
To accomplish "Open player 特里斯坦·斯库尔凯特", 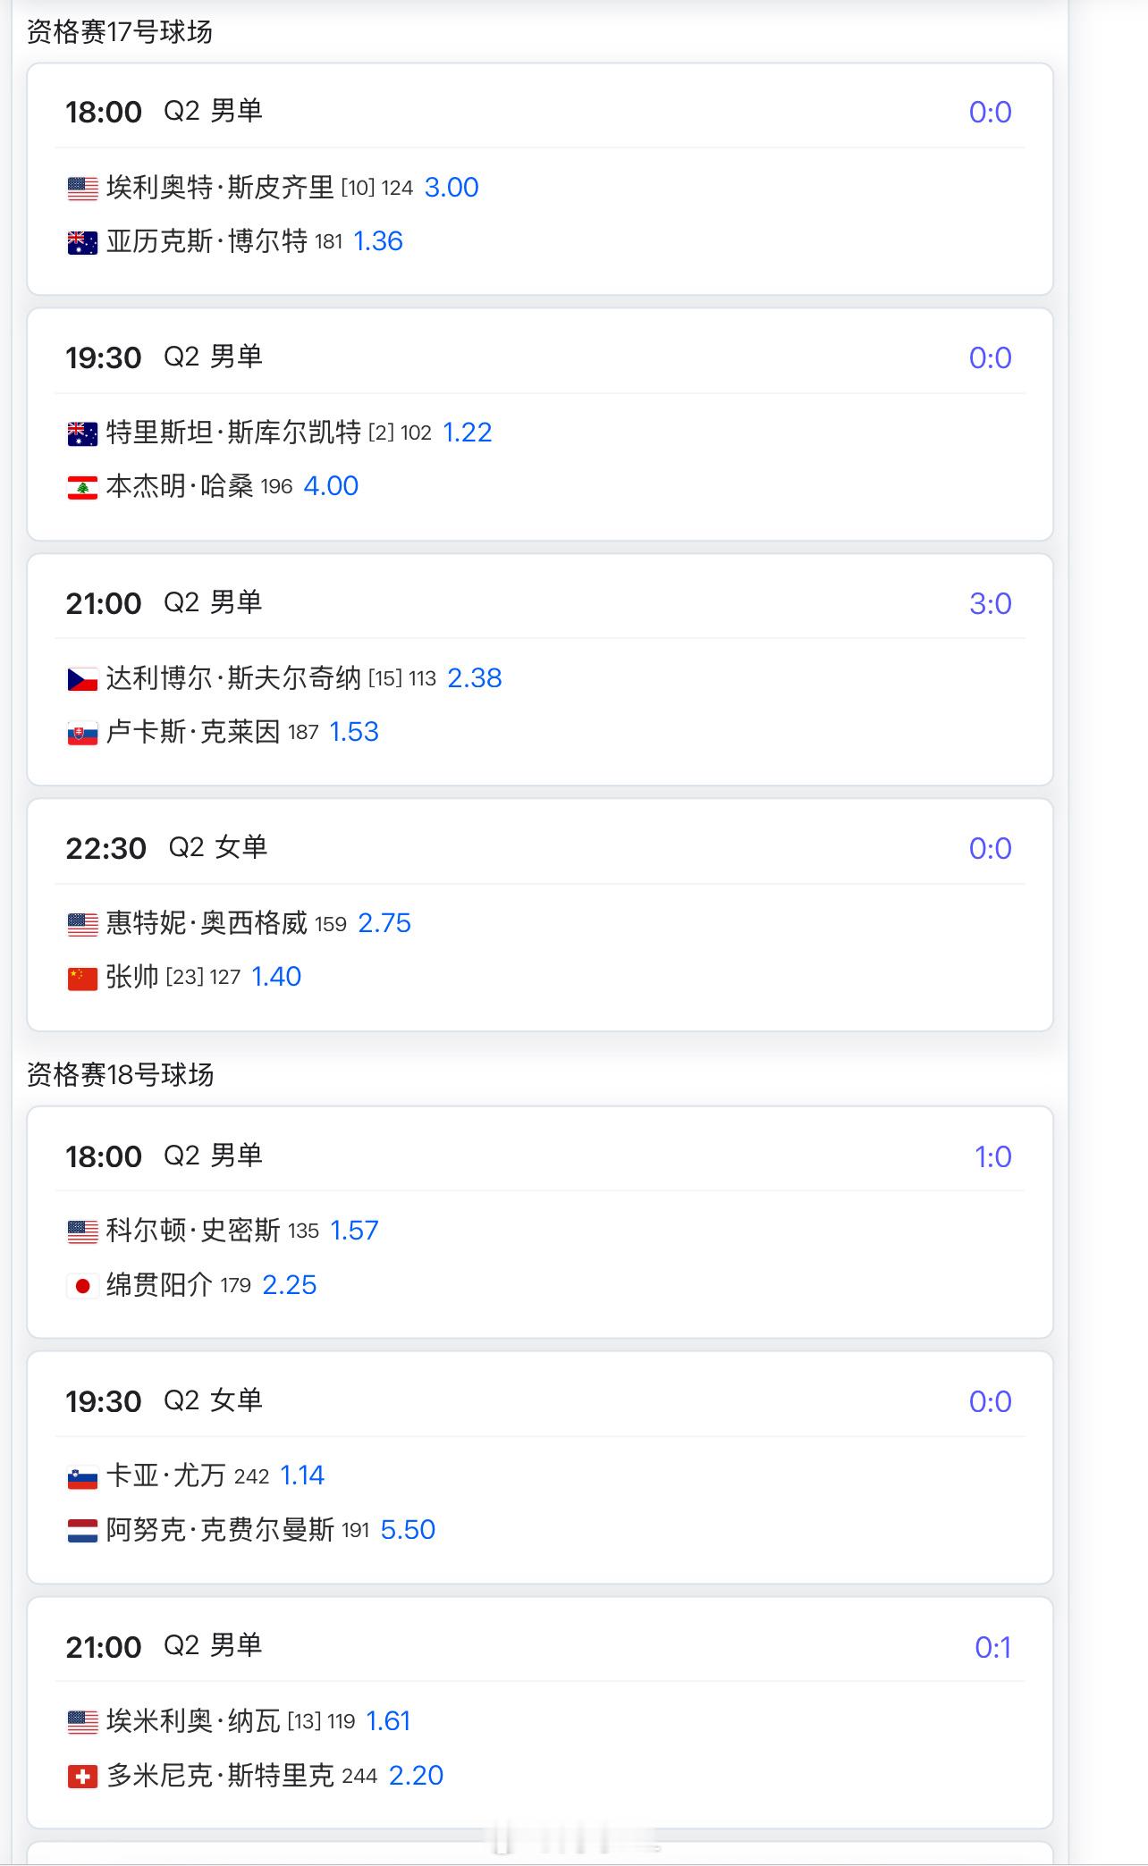I will tap(233, 433).
